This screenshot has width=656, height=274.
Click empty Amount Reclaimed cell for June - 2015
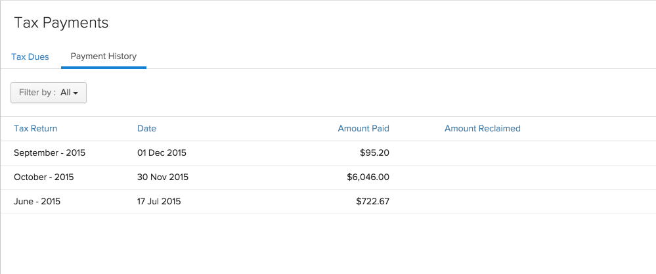coord(482,202)
